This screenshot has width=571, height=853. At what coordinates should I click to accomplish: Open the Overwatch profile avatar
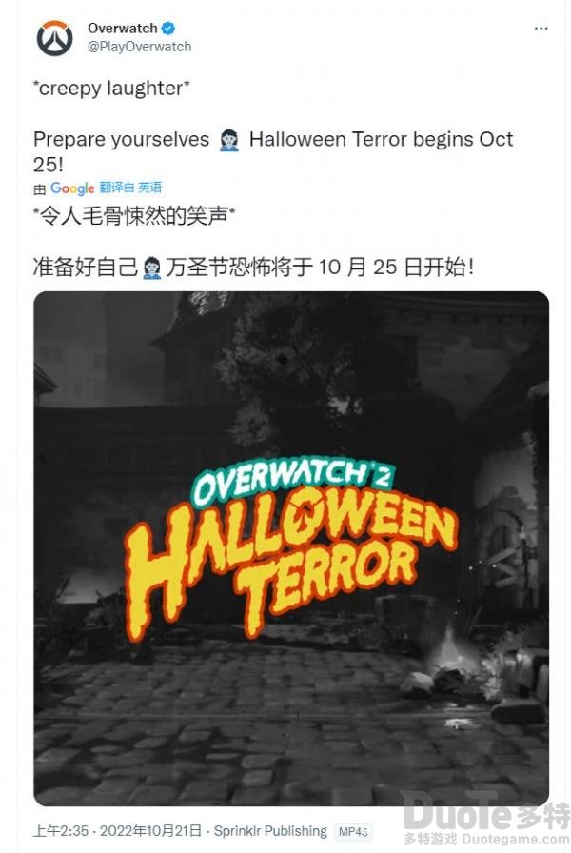click(x=54, y=38)
